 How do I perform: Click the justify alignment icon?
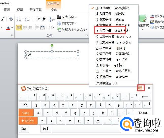(x=37, y=28)
